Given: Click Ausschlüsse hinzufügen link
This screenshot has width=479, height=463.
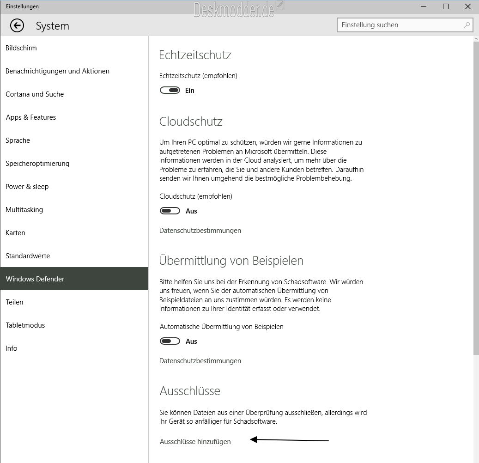Looking at the screenshot, I should pos(195,442).
